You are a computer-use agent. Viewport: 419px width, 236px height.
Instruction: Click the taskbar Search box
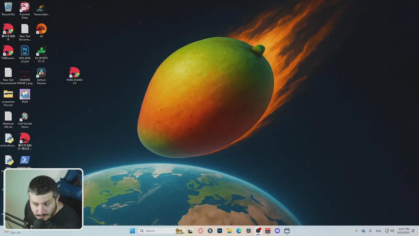[x=161, y=231]
